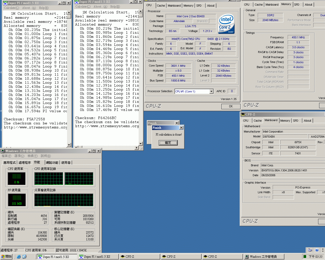
Task: Open the 選項 menu in Task Manager
Action: tap(19, 156)
